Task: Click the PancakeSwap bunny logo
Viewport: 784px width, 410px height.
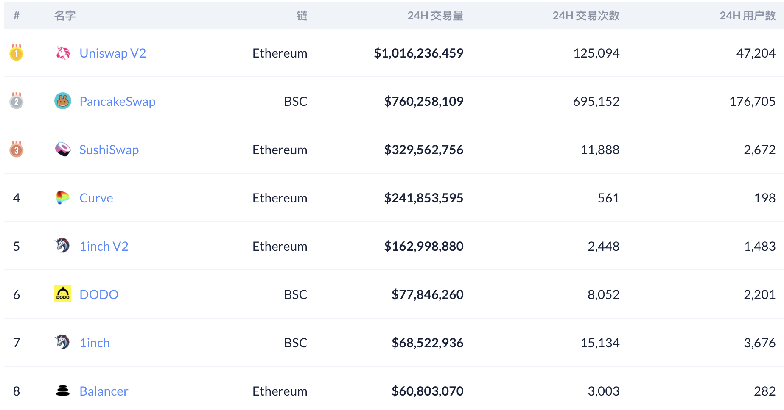Action: [63, 101]
